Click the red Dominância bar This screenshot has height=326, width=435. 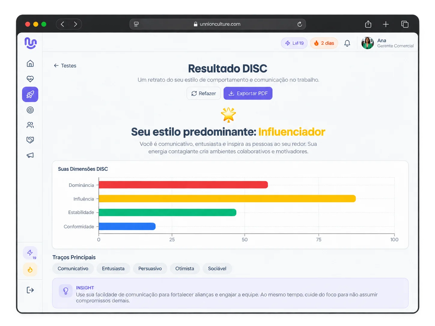point(183,185)
